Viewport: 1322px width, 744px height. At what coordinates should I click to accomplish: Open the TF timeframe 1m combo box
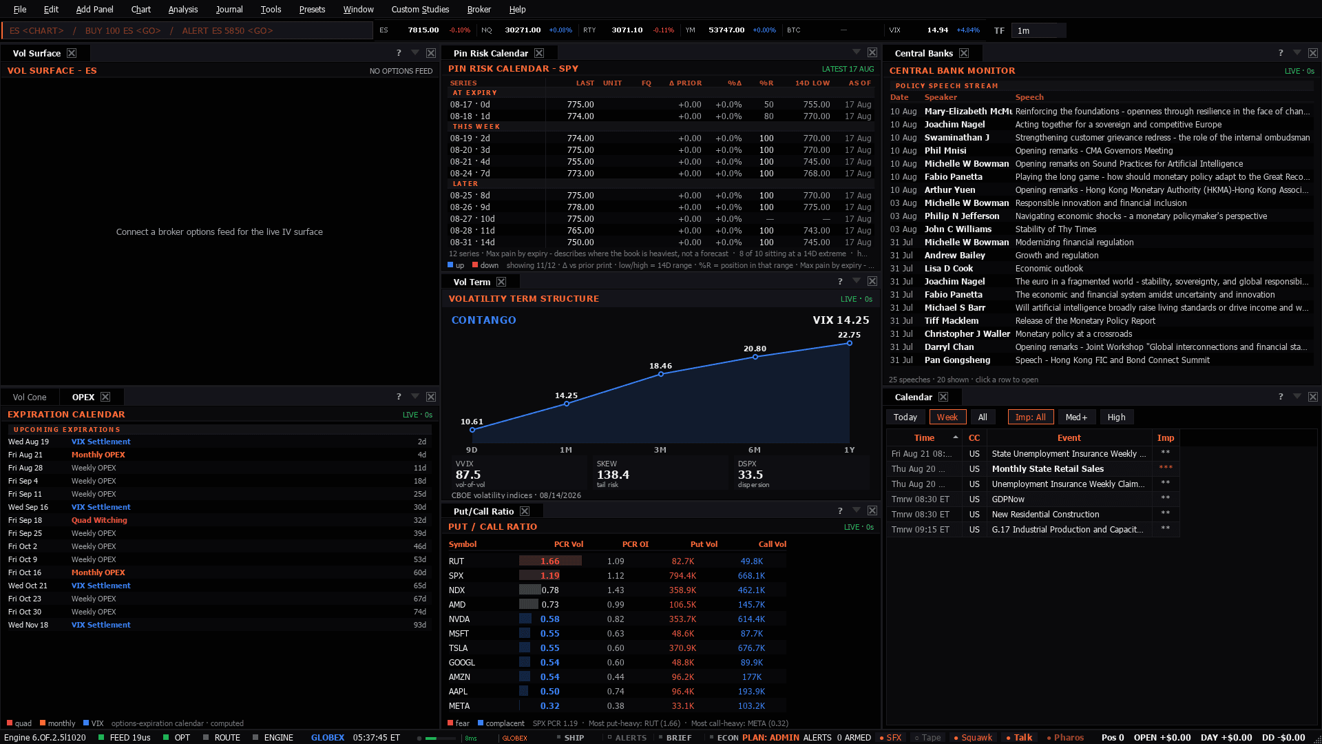click(x=1038, y=30)
